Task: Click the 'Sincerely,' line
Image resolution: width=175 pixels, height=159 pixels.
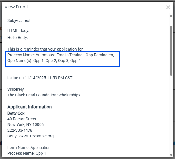Action: [x=16, y=89]
